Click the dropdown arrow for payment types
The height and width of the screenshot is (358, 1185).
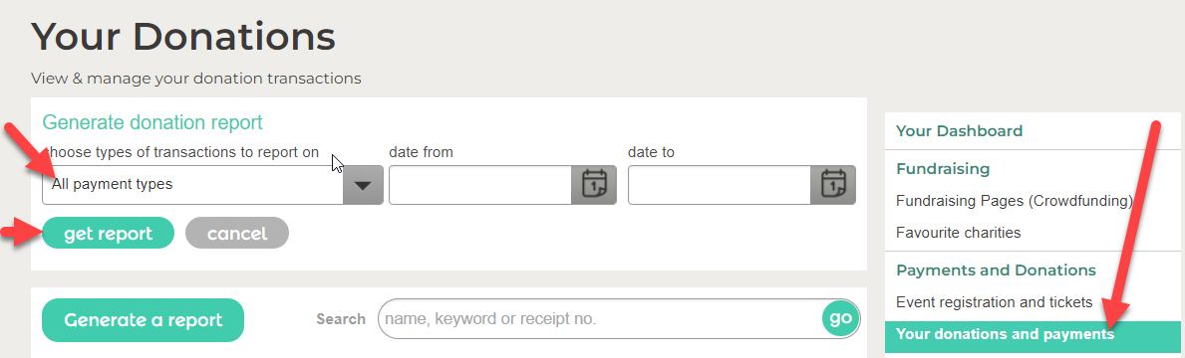[364, 185]
